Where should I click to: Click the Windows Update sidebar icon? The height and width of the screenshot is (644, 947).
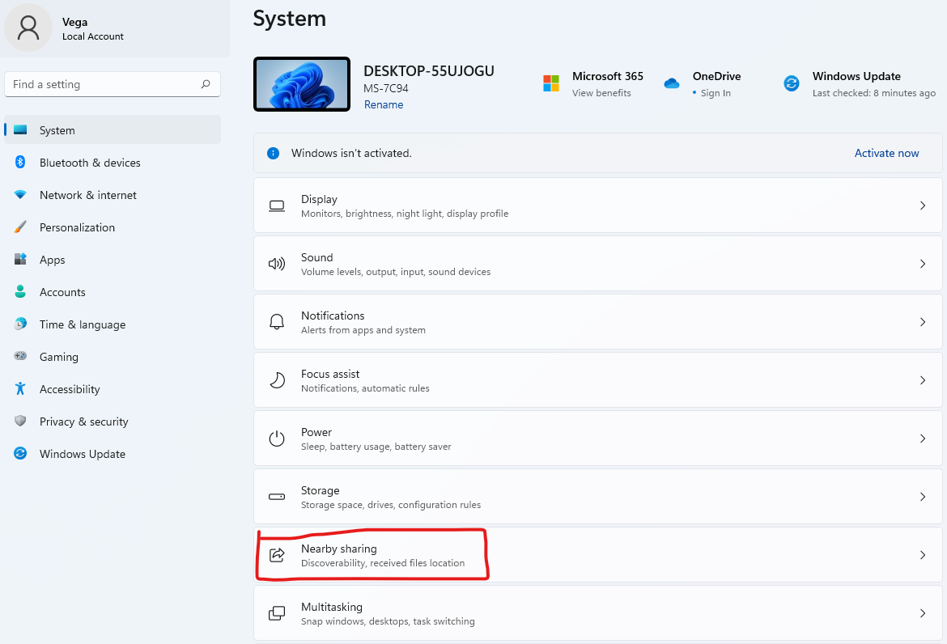20,453
